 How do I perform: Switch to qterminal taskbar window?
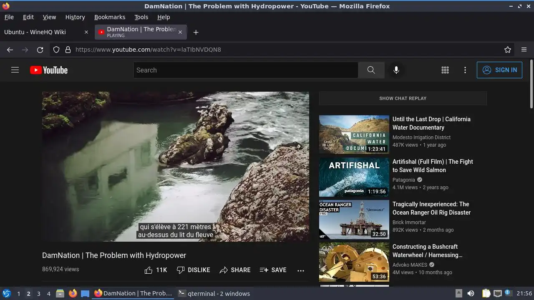coord(214,293)
